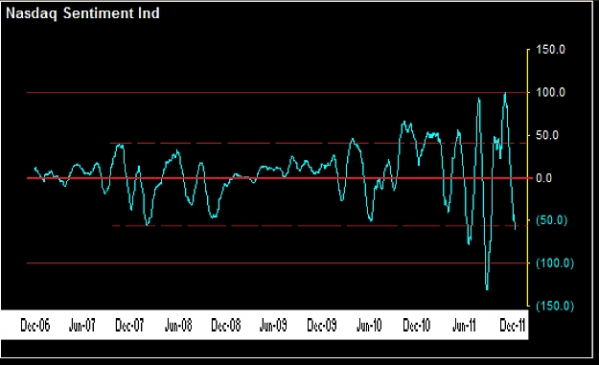The width and height of the screenshot is (599, 365).
Task: Click the 100.0 y-axis label
Action: click(x=550, y=92)
